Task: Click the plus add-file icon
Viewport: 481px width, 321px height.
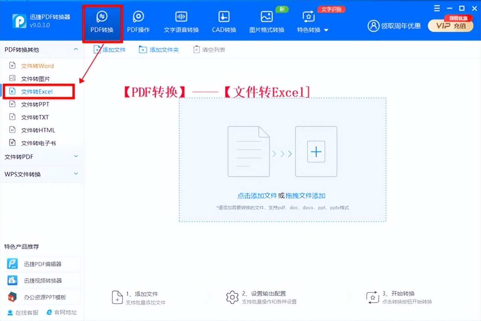Action: click(x=316, y=151)
